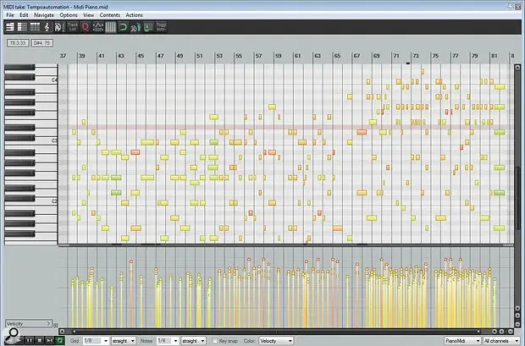Open the Actions menu

[x=134, y=15]
